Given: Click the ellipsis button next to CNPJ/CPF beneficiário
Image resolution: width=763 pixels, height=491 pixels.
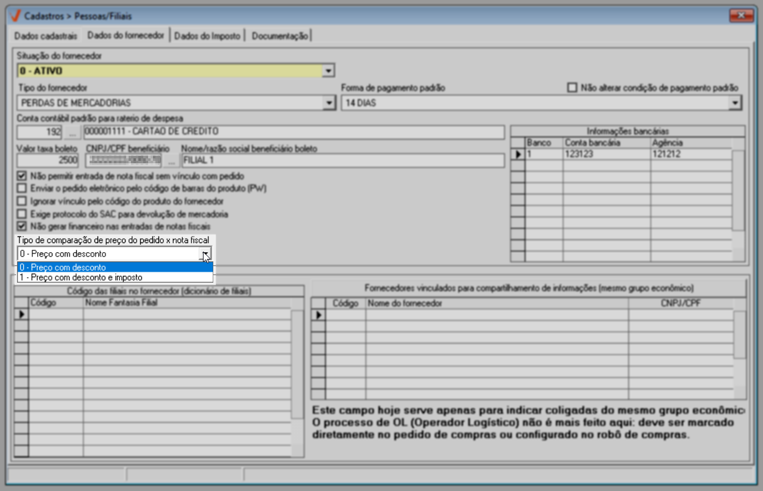Looking at the screenshot, I should (x=172, y=161).
